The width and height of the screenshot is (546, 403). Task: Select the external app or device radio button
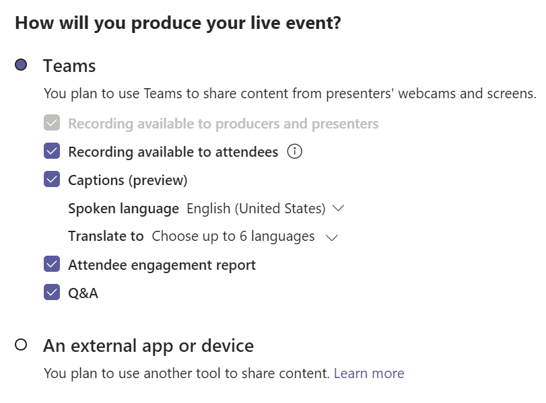click(x=21, y=345)
